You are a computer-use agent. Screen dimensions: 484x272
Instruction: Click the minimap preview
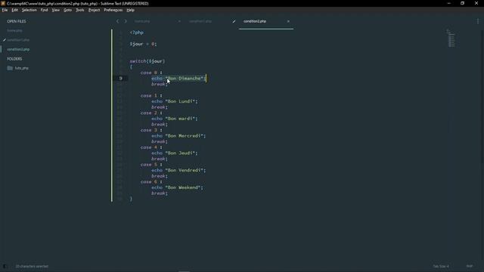[x=451, y=39]
